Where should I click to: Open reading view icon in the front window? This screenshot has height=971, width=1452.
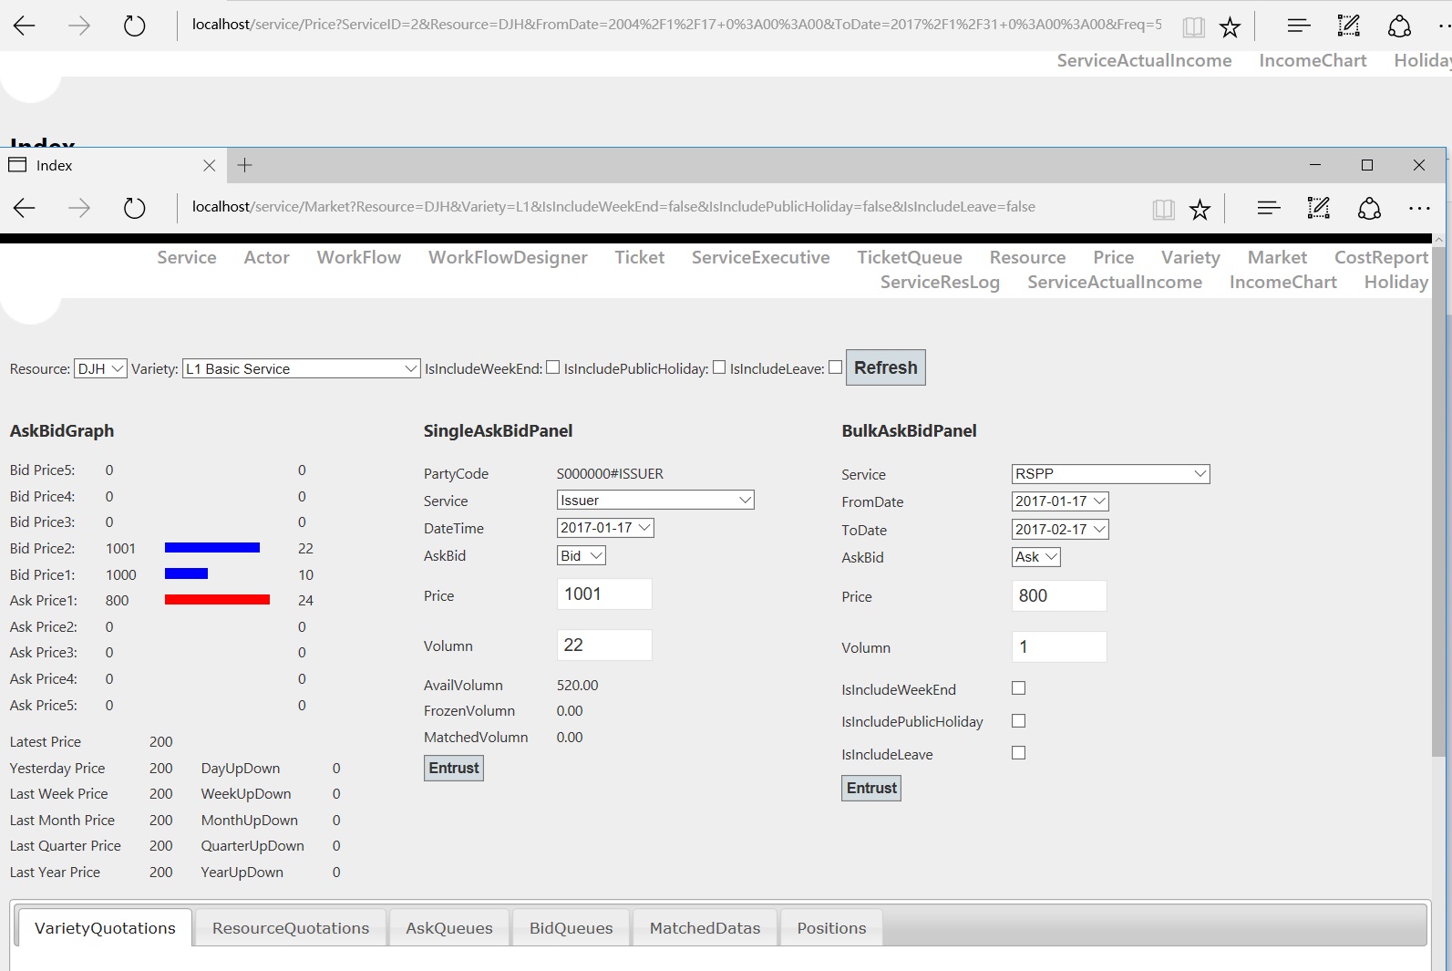tap(1163, 210)
